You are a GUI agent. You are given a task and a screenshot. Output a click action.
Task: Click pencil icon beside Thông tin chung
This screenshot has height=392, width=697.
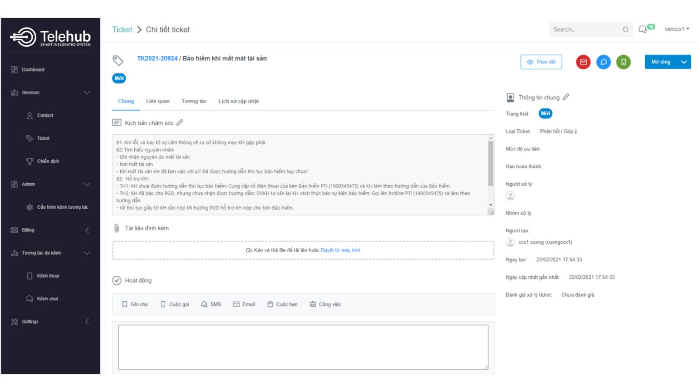[566, 97]
